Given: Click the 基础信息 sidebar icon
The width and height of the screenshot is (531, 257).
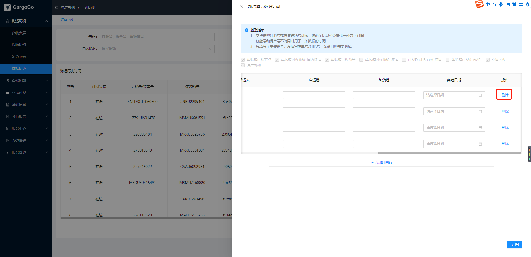Looking at the screenshot, I should [x=8, y=105].
